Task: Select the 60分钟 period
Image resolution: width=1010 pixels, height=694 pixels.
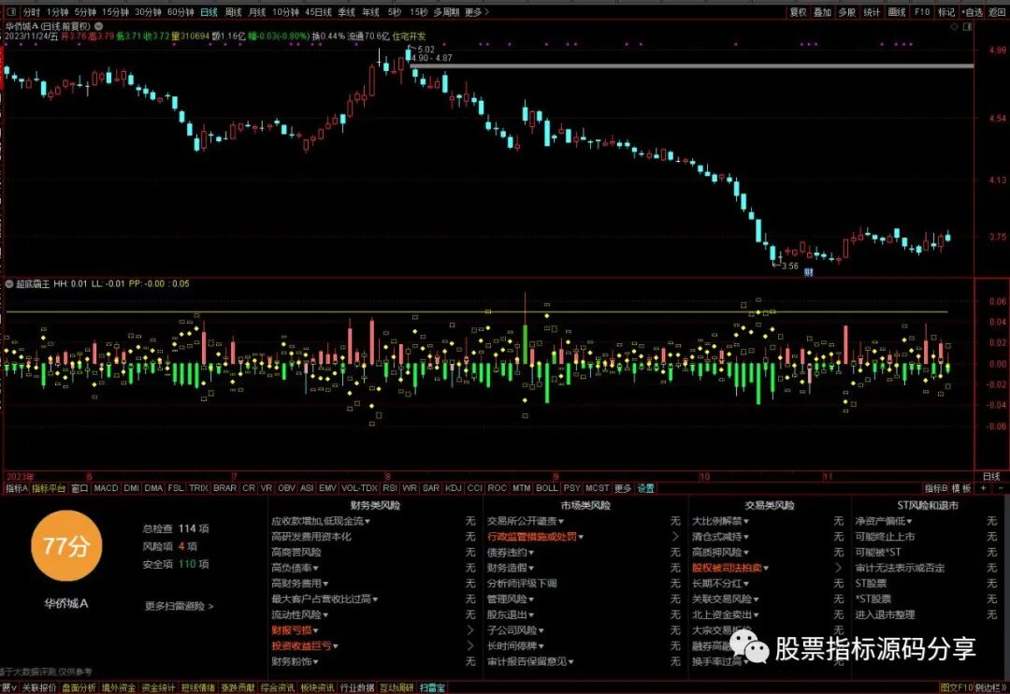Action: (x=180, y=12)
